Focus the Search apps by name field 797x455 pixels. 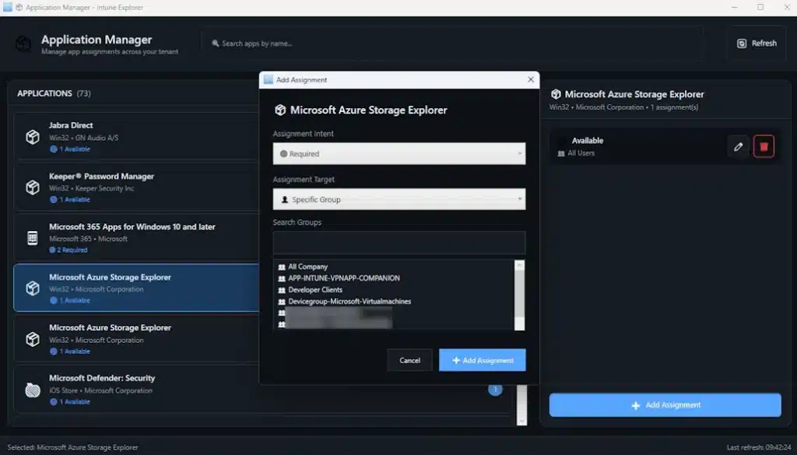point(451,44)
